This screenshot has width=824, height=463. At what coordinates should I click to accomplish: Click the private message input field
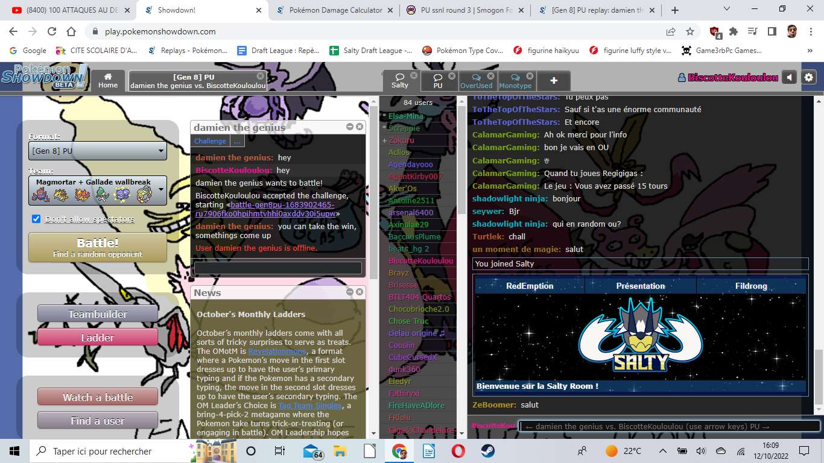point(278,268)
